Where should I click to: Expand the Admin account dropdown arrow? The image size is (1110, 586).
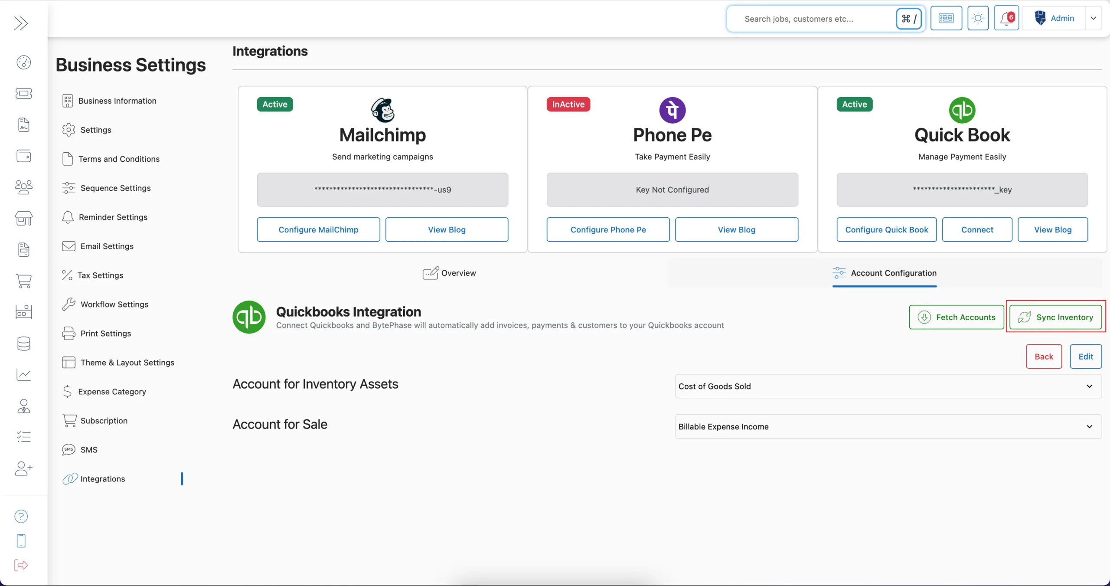[1094, 18]
